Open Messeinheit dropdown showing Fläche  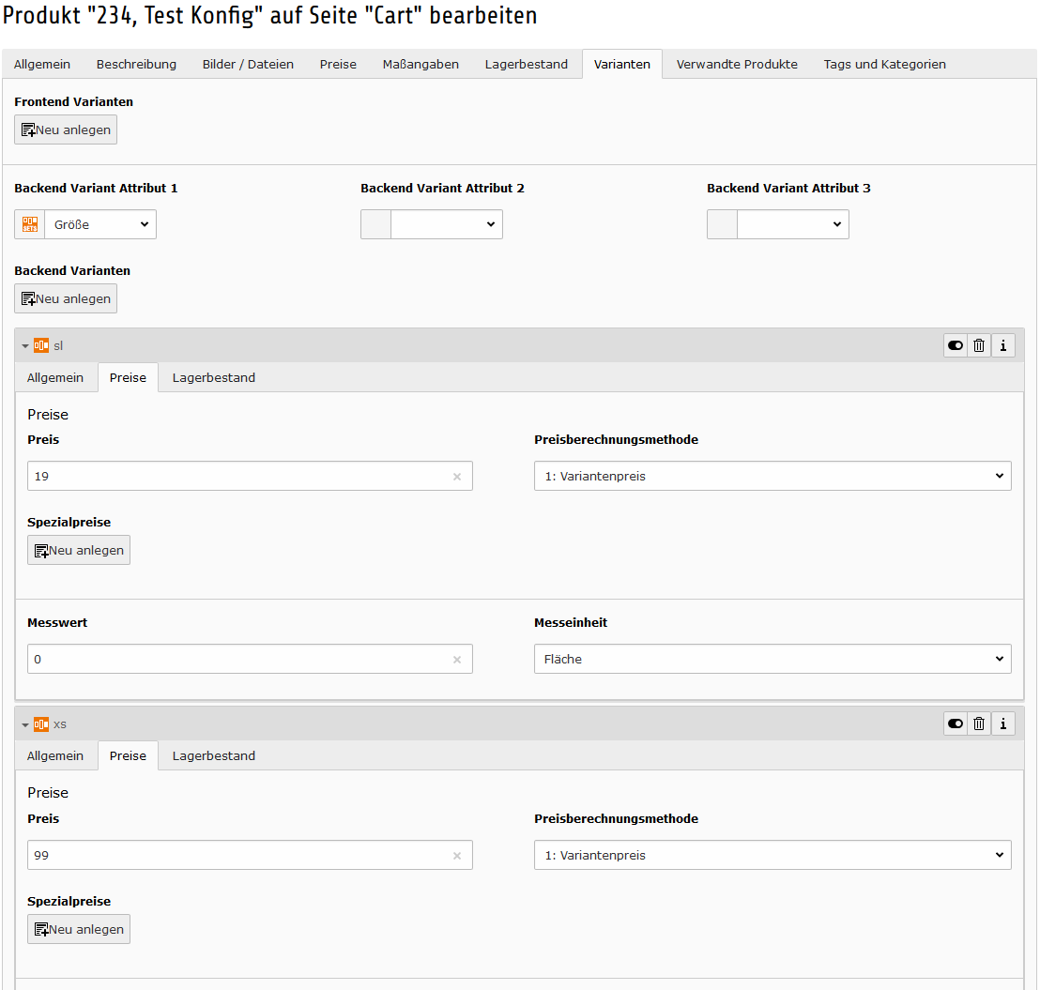click(x=772, y=659)
